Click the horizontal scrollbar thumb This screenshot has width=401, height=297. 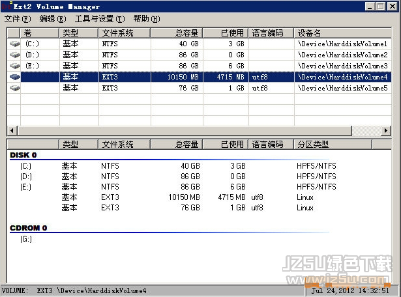pos(185,131)
